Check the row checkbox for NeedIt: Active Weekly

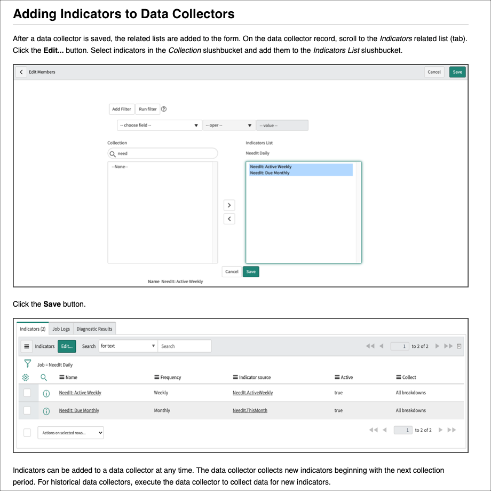pyautogui.click(x=27, y=393)
